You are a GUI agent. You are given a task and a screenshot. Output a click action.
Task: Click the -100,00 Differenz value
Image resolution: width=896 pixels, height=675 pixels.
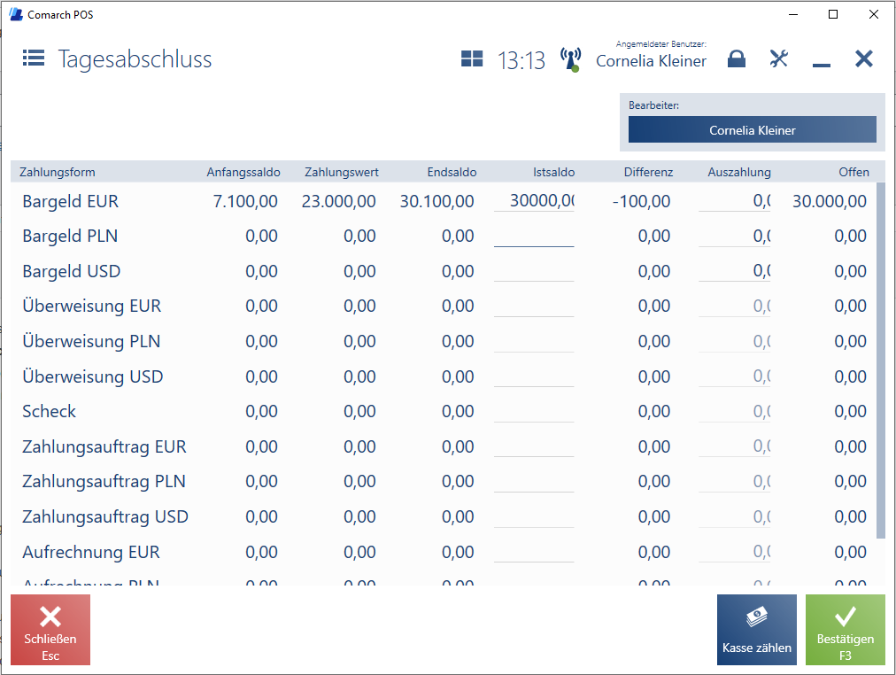(641, 201)
